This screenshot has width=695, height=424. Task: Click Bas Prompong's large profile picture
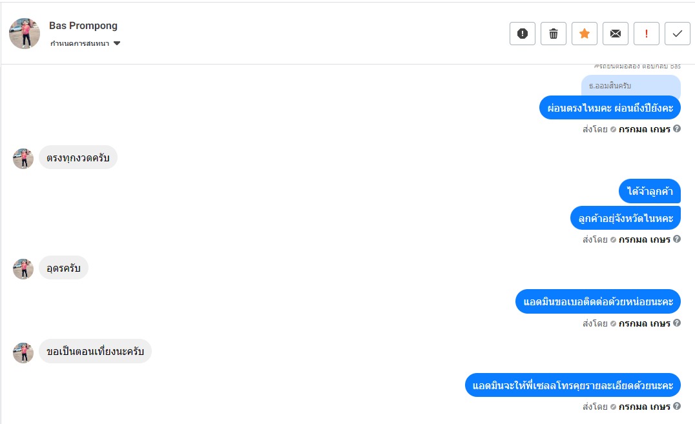(x=25, y=34)
